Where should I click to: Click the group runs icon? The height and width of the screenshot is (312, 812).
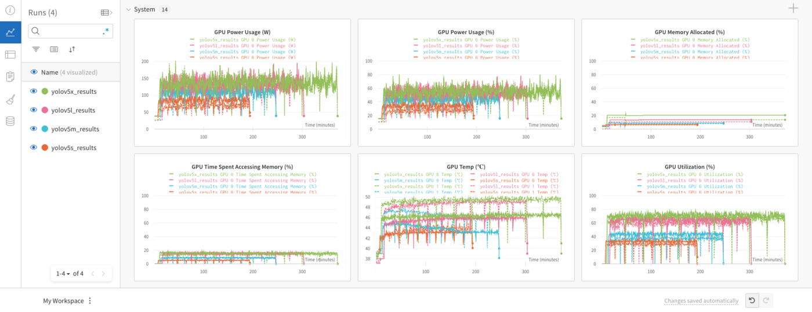54,50
